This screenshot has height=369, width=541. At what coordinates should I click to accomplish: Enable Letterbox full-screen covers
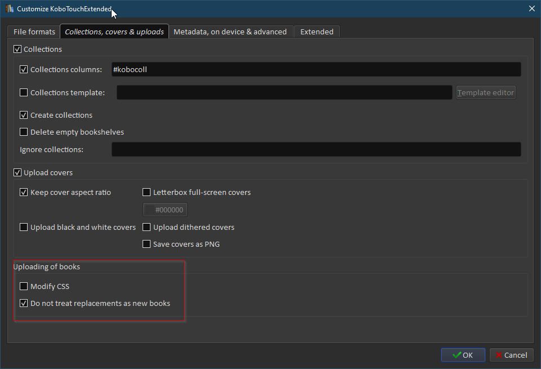pyautogui.click(x=147, y=192)
